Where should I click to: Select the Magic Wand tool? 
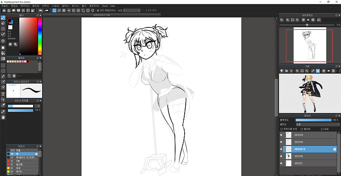[x=3, y=76]
